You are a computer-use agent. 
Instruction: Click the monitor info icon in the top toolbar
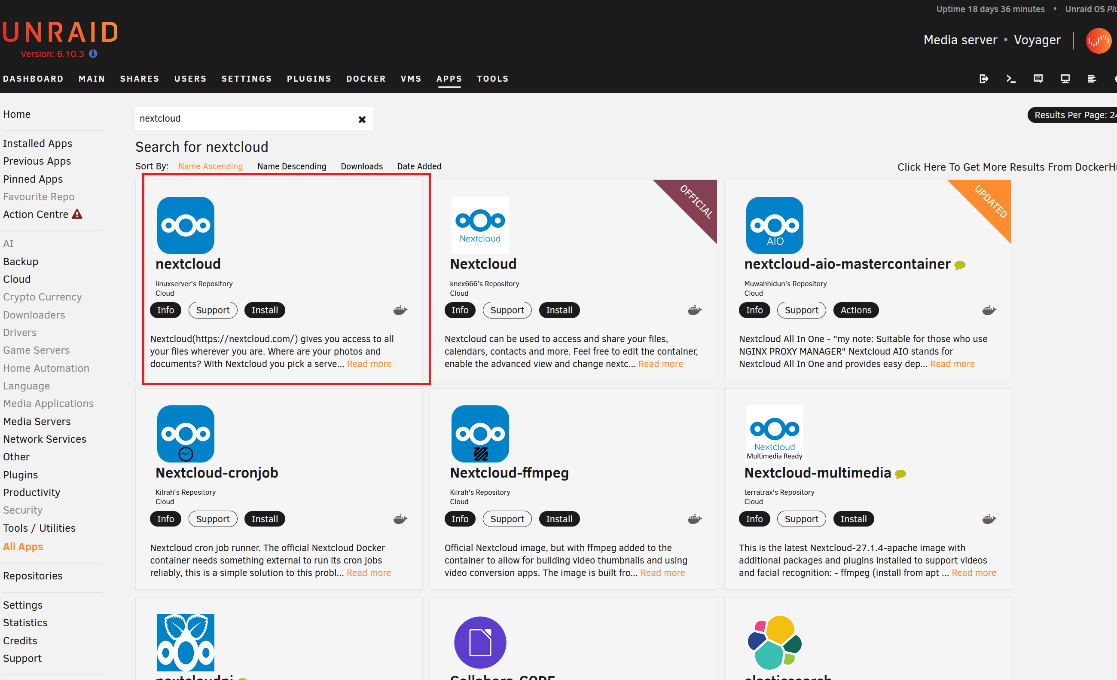1065,79
